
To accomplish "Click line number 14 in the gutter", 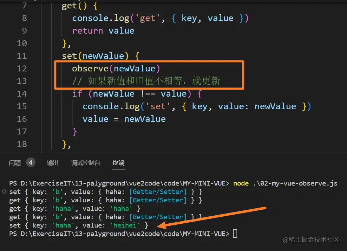I will (x=22, y=94).
